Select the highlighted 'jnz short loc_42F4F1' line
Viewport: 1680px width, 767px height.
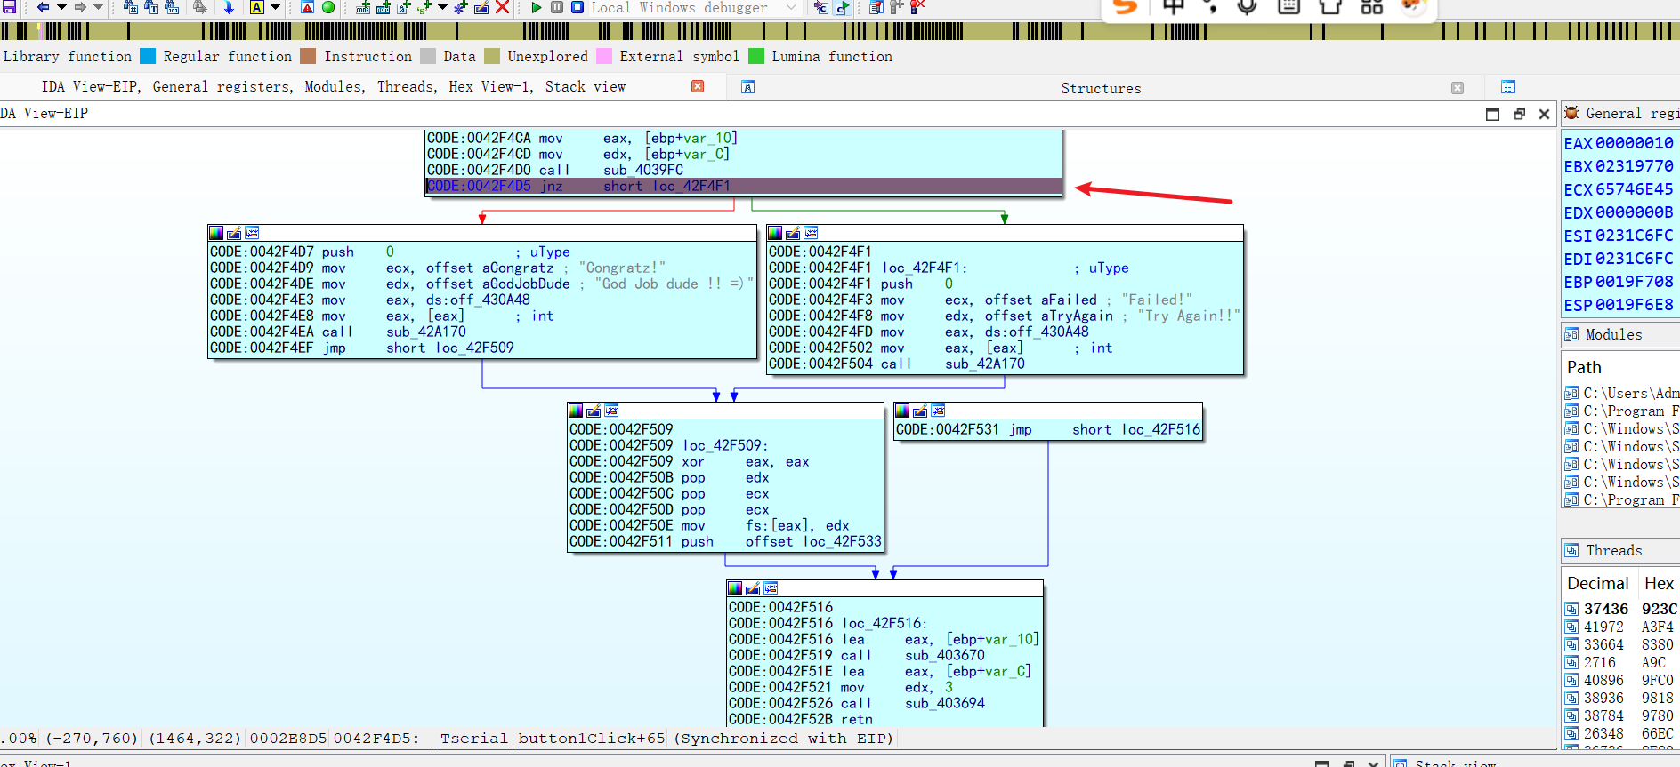pyautogui.click(x=744, y=186)
